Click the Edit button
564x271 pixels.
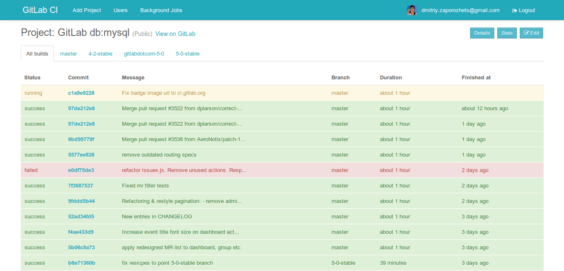531,33
